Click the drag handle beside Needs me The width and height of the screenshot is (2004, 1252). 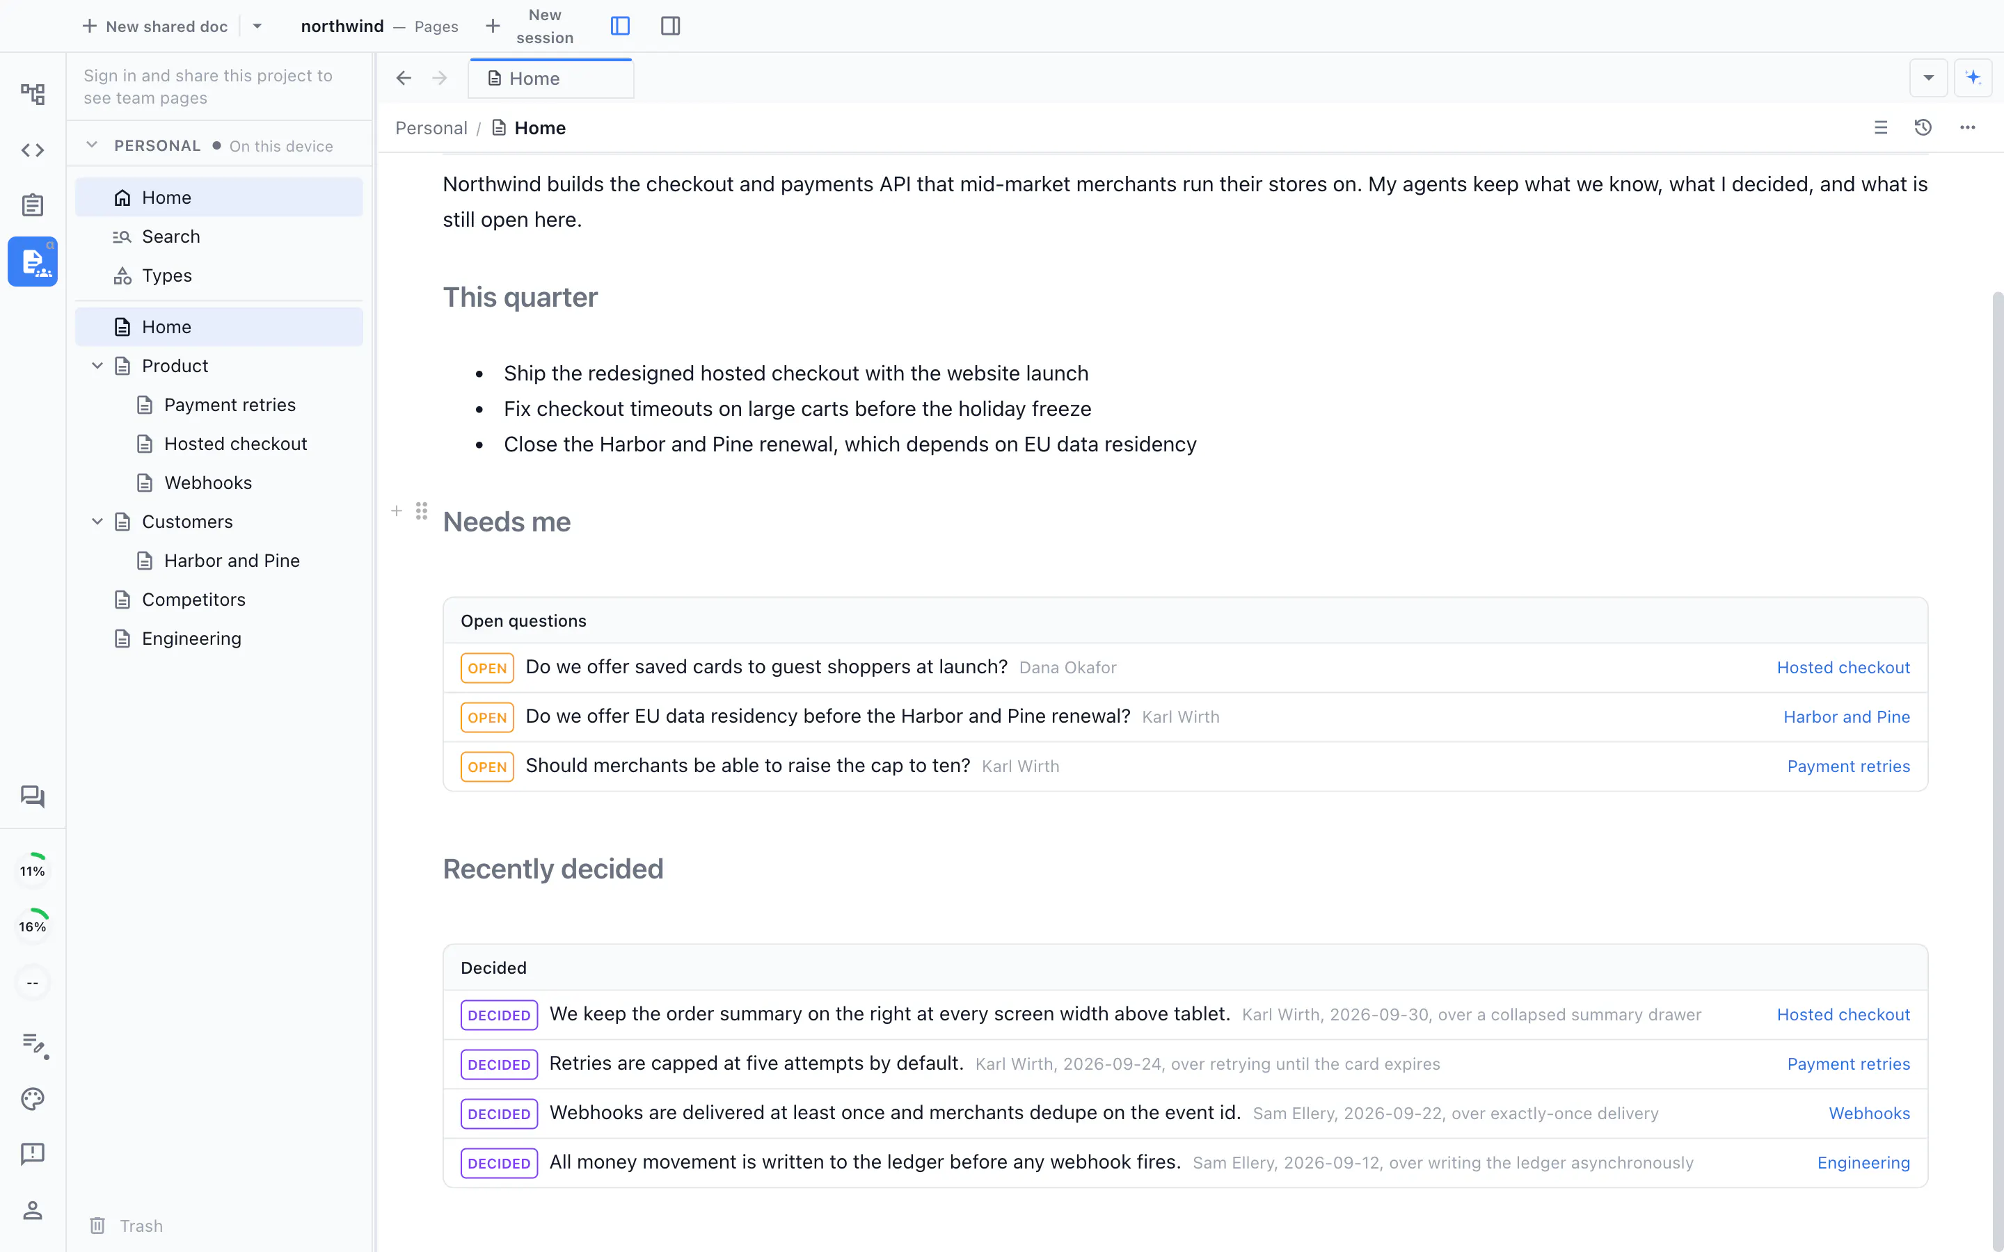(x=422, y=511)
